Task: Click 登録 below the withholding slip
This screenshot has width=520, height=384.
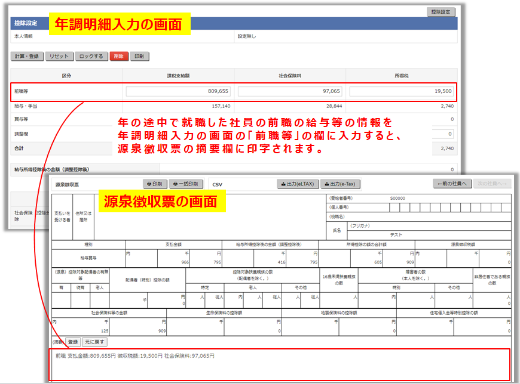Action: (x=73, y=342)
